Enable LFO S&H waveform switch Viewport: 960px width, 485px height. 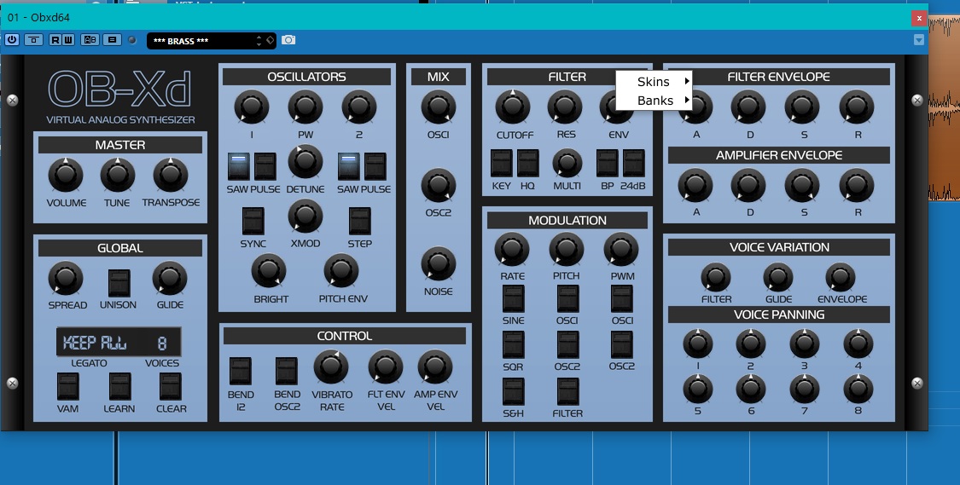[x=513, y=391]
